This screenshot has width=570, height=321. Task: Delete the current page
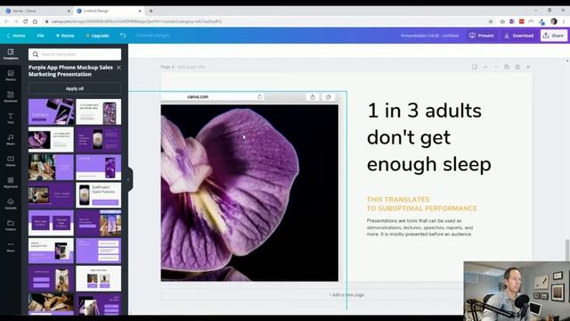(517, 67)
